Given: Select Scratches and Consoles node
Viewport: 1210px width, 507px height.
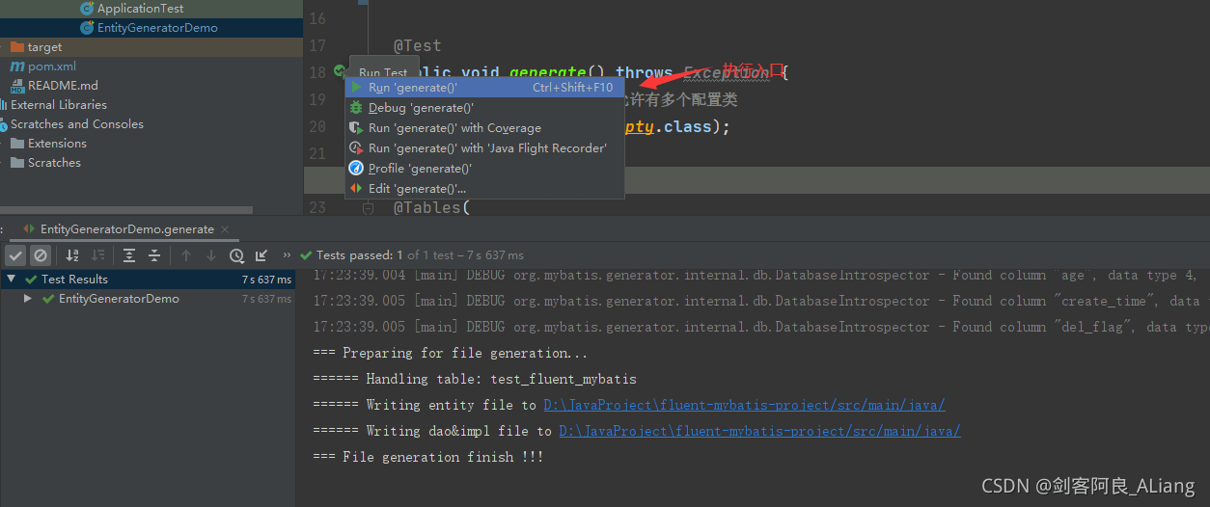Looking at the screenshot, I should [x=77, y=124].
